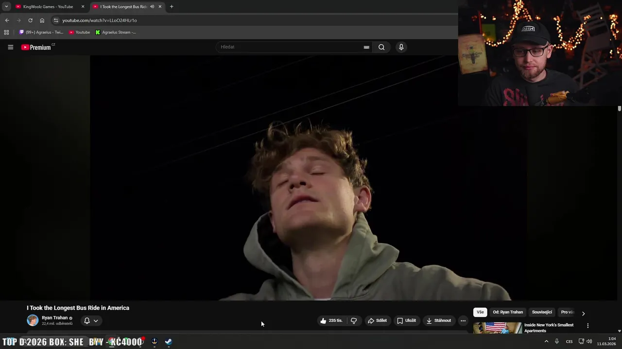
Task: Open the taskbar clock and date
Action: click(606, 342)
